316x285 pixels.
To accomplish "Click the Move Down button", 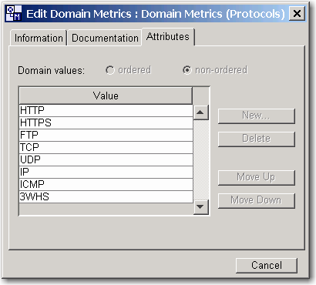I will [x=257, y=200].
